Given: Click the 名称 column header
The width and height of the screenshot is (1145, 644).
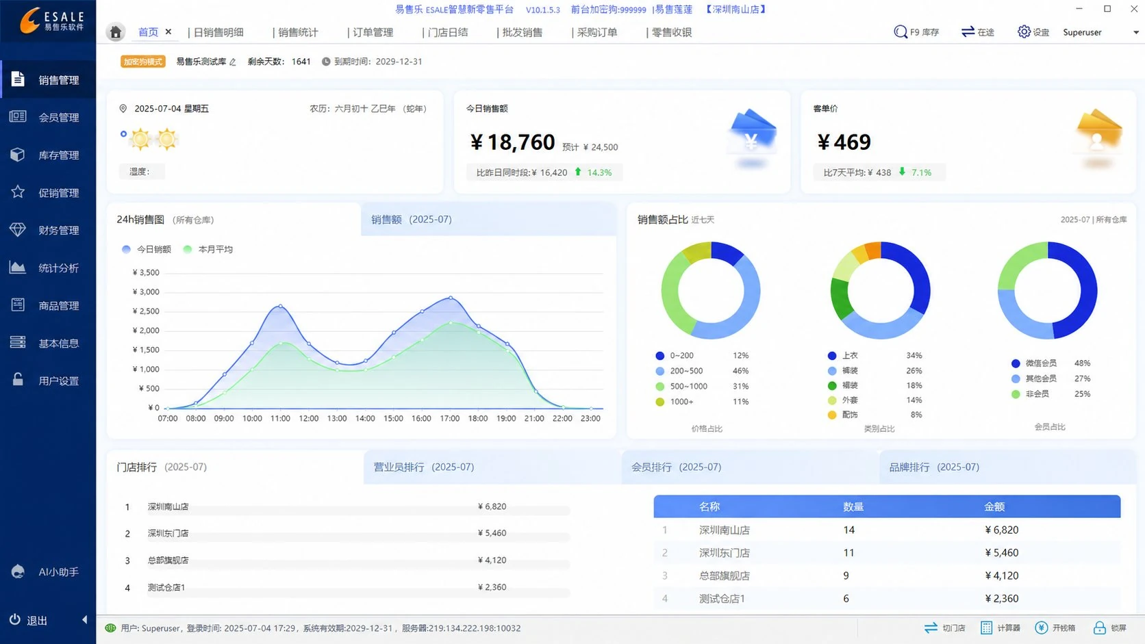Looking at the screenshot, I should [x=709, y=506].
